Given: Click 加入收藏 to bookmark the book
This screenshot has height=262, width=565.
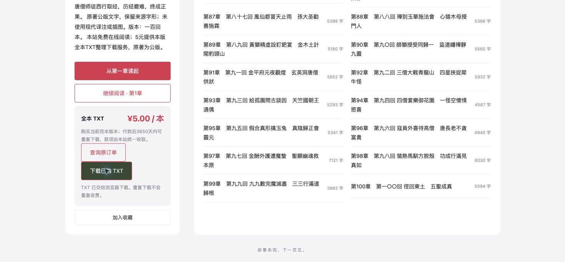Looking at the screenshot, I should coord(123,218).
